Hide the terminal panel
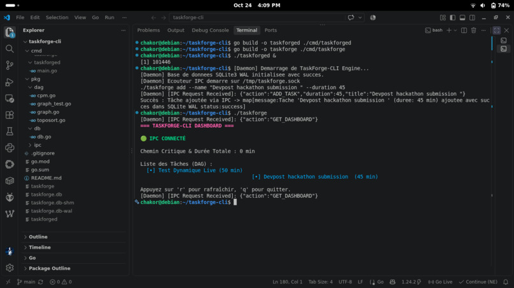This screenshot has width=514, height=288. (506, 31)
